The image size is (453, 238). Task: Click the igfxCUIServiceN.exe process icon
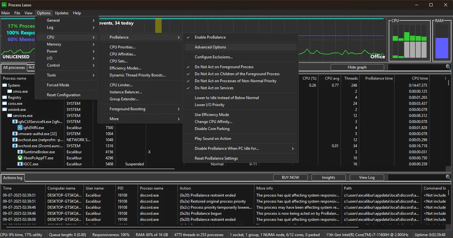15,122
